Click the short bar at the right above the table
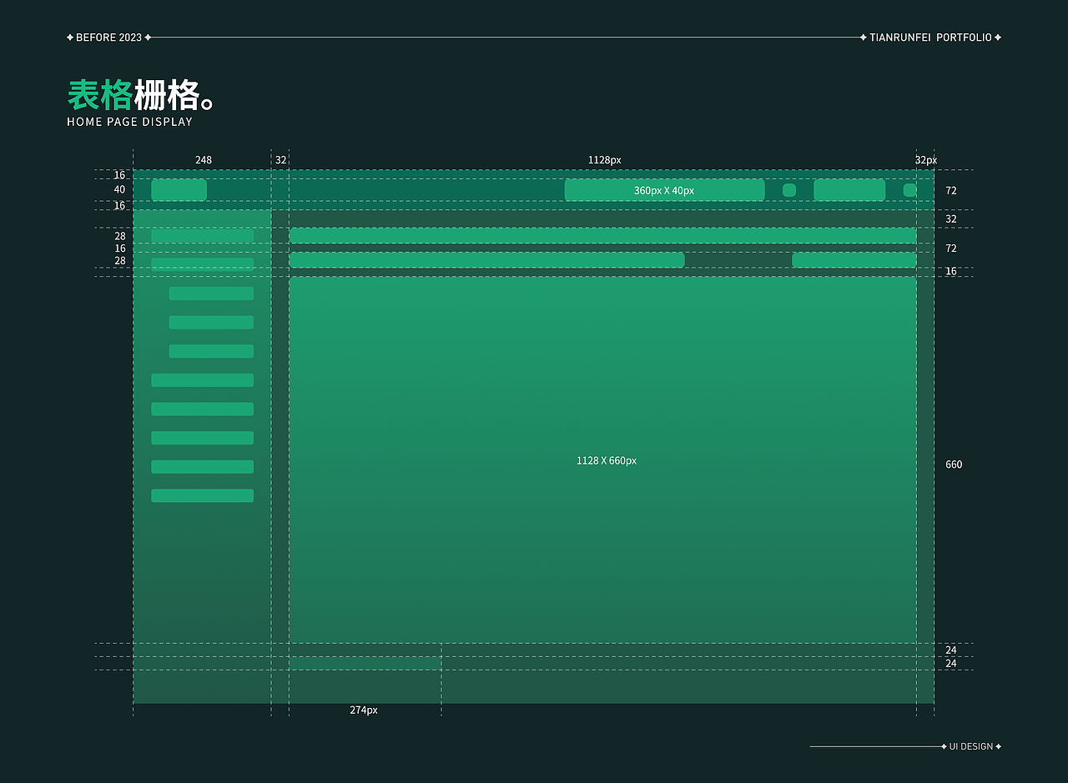The width and height of the screenshot is (1068, 783). point(854,260)
